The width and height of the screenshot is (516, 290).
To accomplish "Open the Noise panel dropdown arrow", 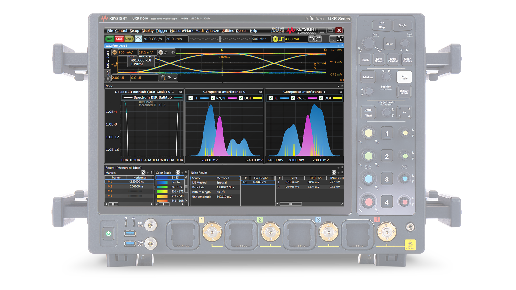I will [338, 86].
